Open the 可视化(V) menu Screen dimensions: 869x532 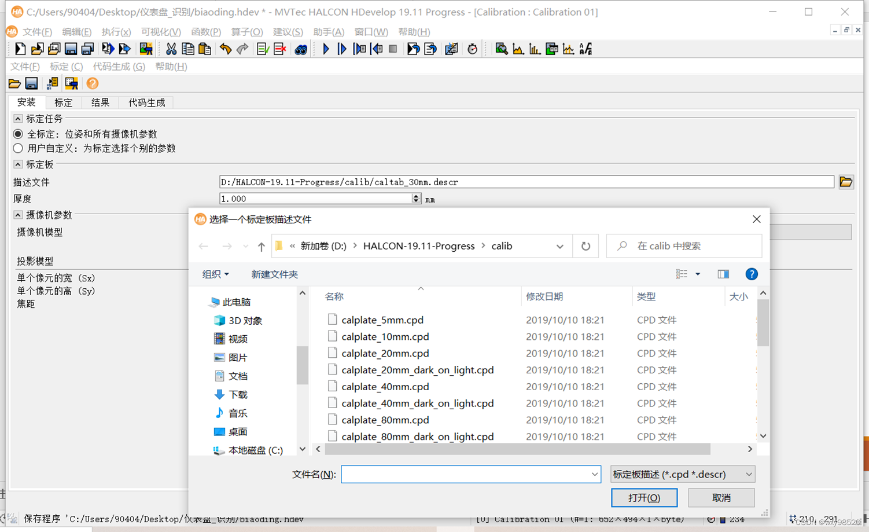tap(161, 32)
